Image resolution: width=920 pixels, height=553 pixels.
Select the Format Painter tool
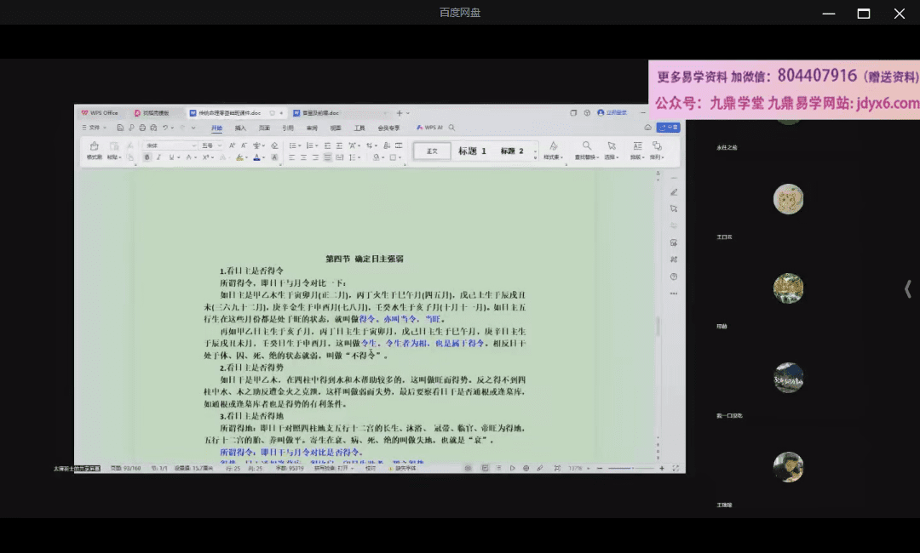click(x=96, y=150)
